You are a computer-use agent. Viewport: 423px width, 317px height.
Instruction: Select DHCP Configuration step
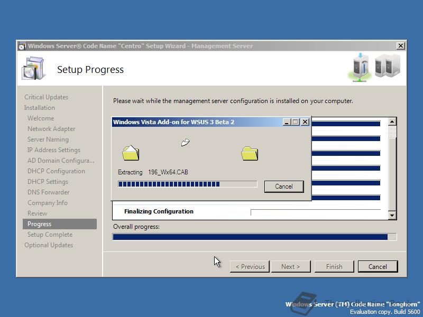tap(56, 171)
